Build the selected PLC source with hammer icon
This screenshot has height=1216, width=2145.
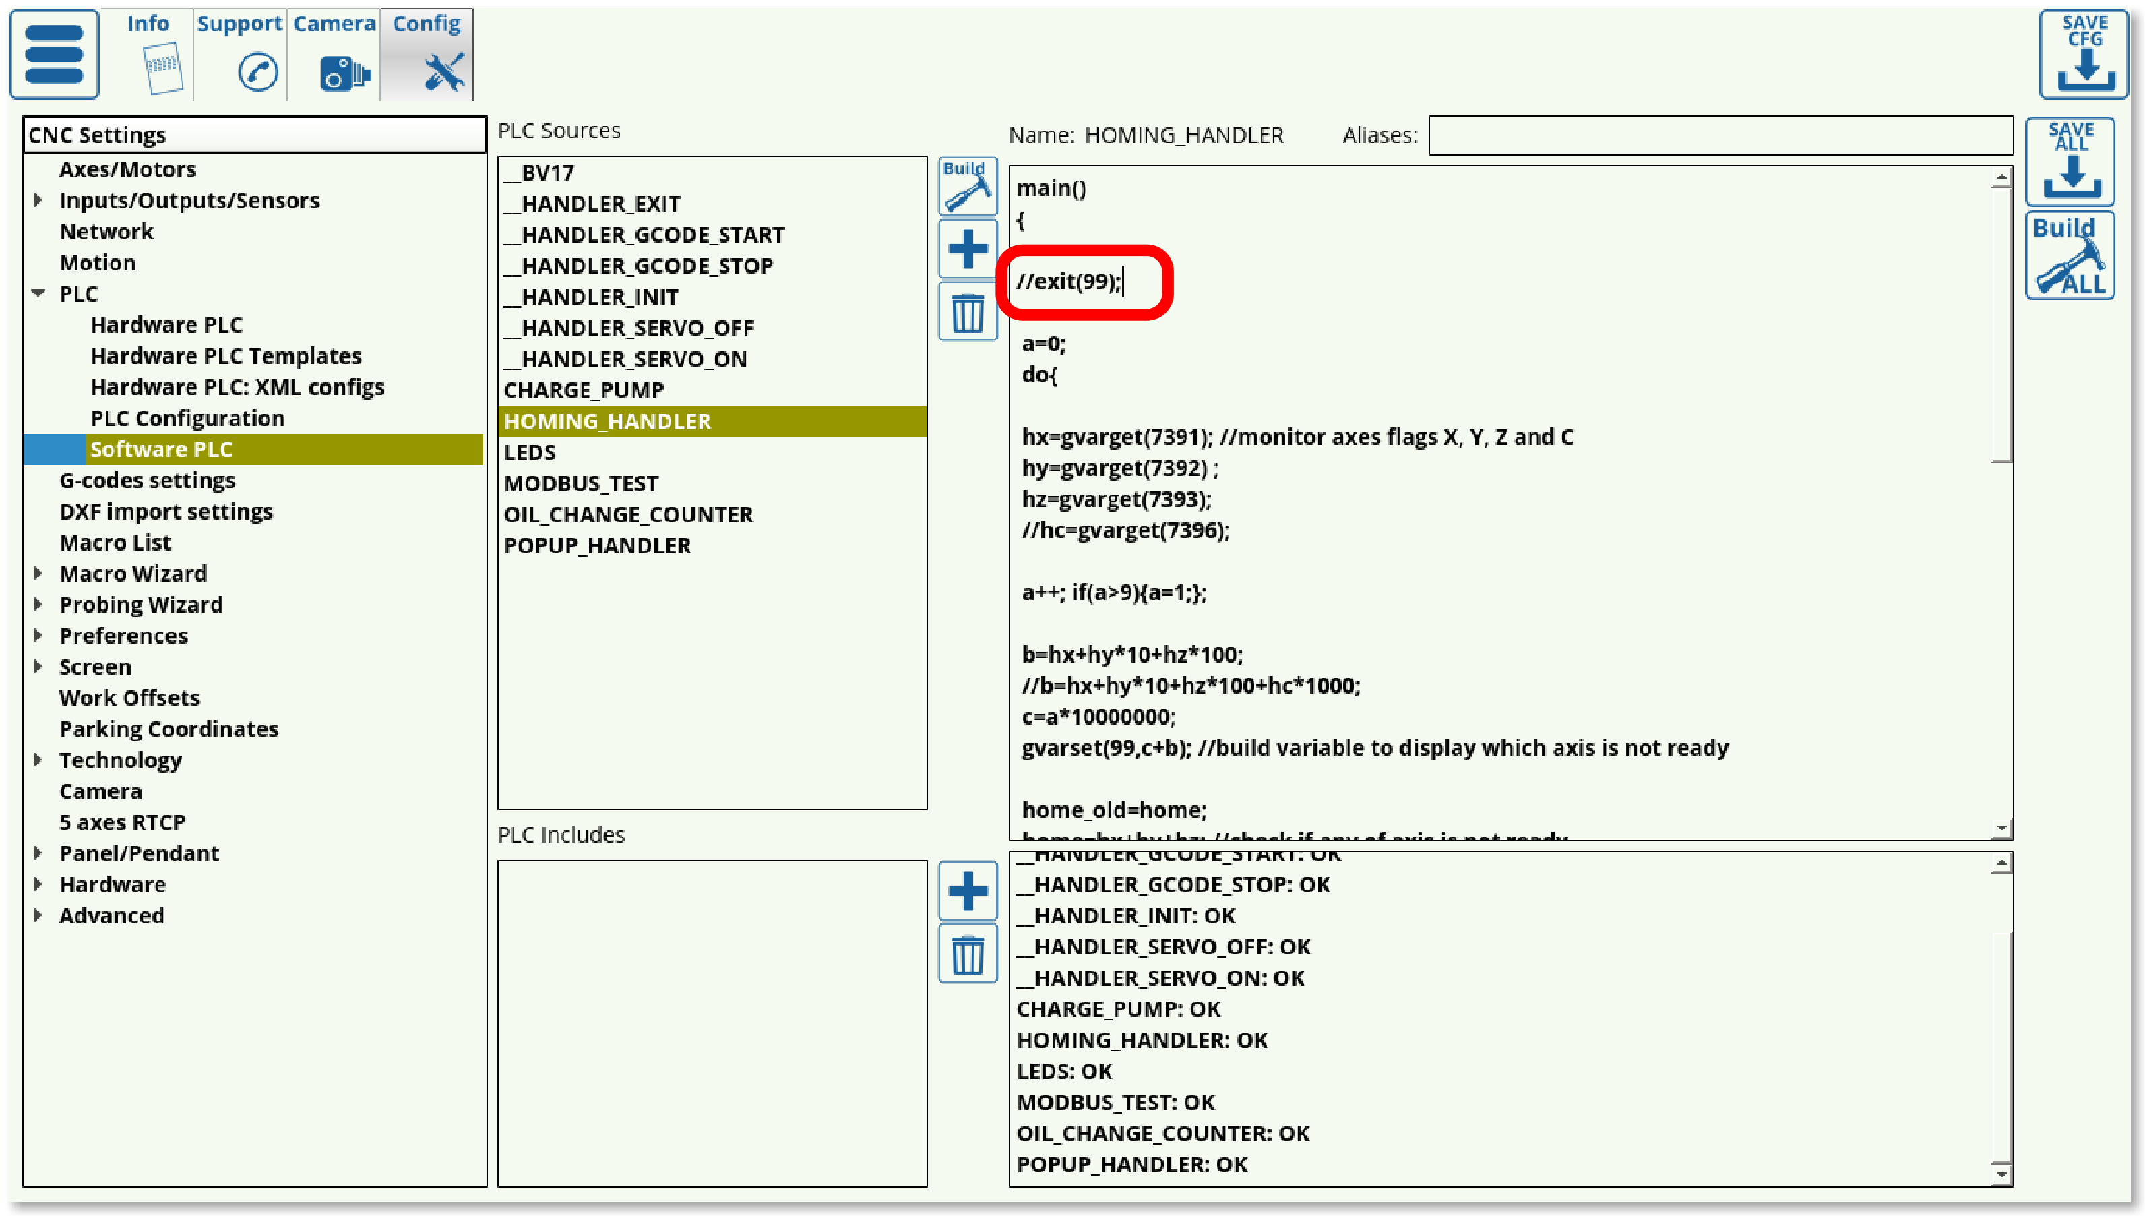click(x=967, y=186)
